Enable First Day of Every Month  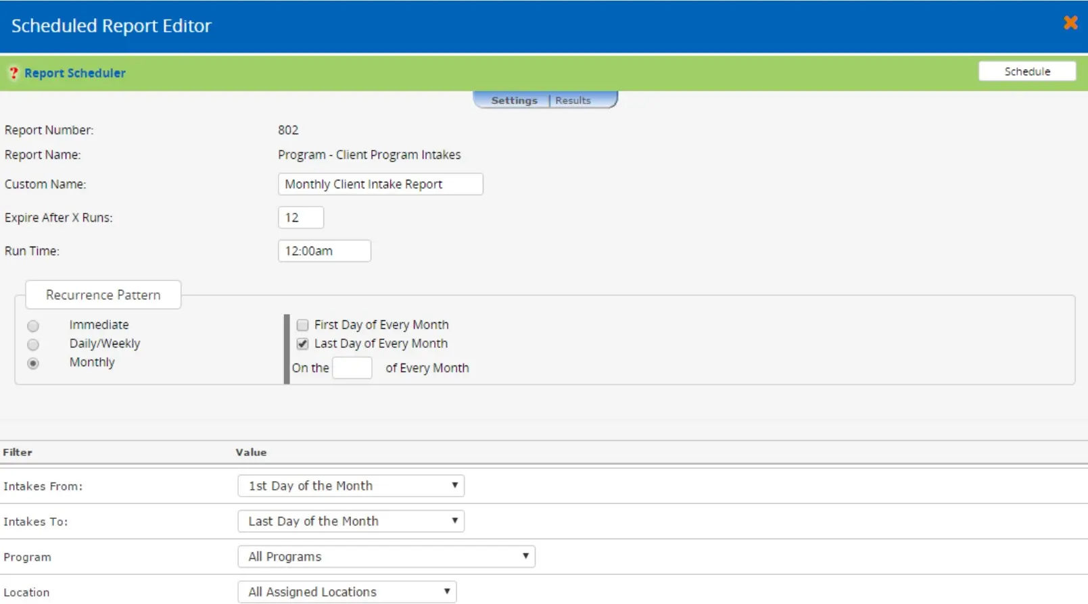[x=302, y=325]
